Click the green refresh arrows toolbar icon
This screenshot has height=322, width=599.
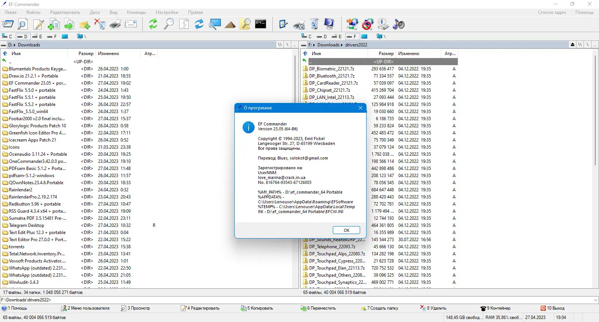tap(153, 24)
